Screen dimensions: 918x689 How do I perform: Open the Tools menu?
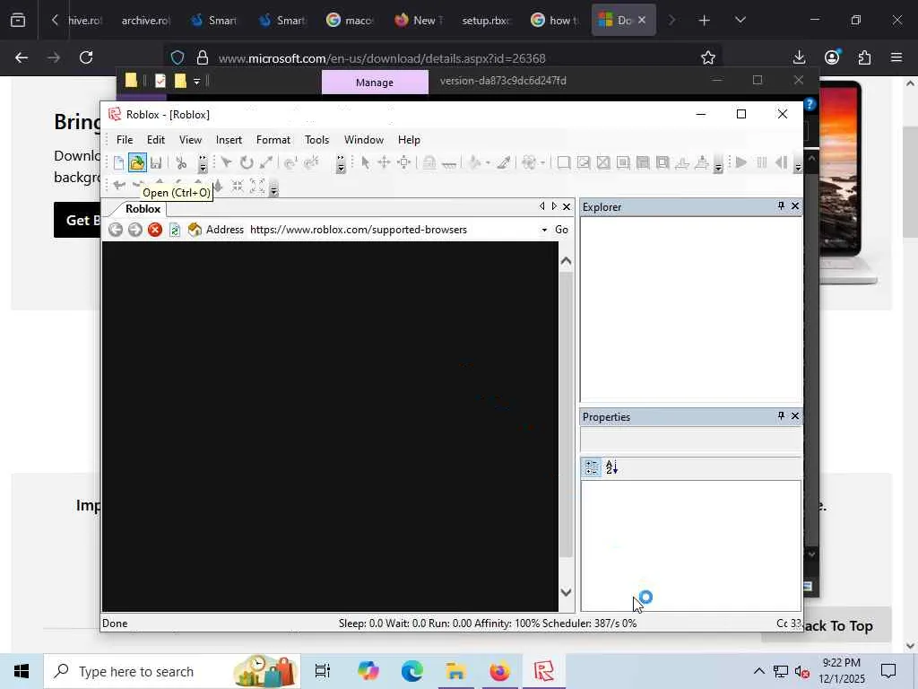(316, 140)
